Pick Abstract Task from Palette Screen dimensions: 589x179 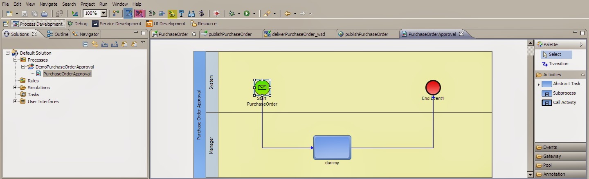[561, 84]
